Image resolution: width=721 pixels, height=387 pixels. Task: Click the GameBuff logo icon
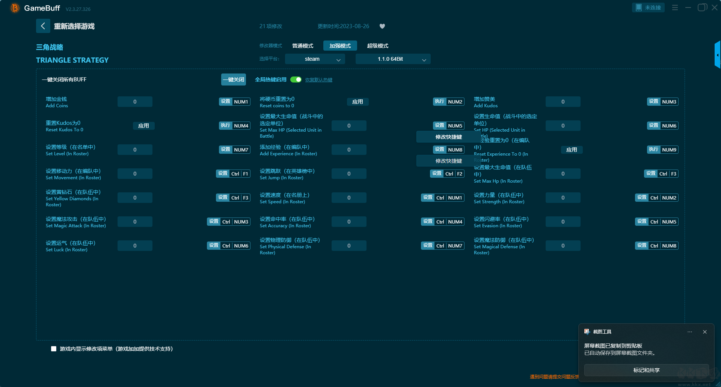click(x=15, y=8)
